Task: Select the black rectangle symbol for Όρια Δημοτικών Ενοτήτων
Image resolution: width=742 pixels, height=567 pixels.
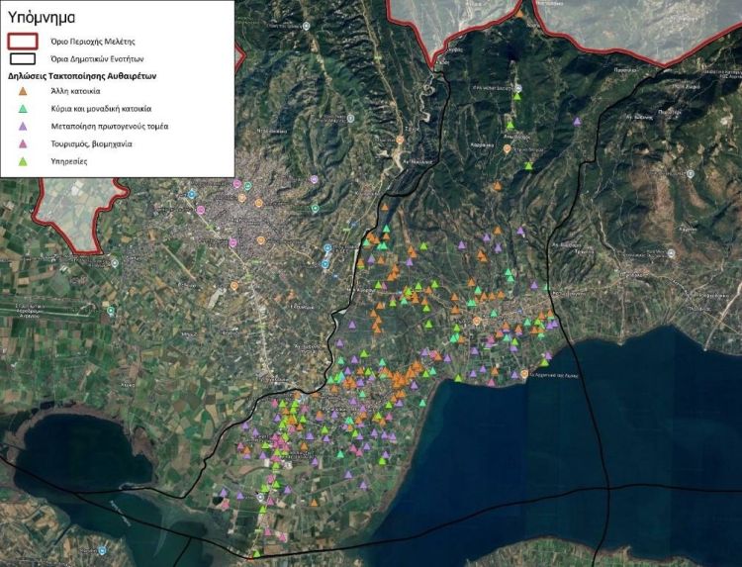Action: tap(25, 59)
